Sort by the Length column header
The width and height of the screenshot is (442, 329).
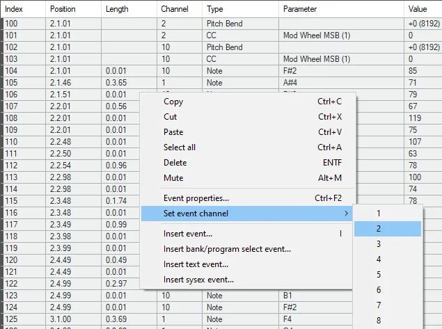129,9
